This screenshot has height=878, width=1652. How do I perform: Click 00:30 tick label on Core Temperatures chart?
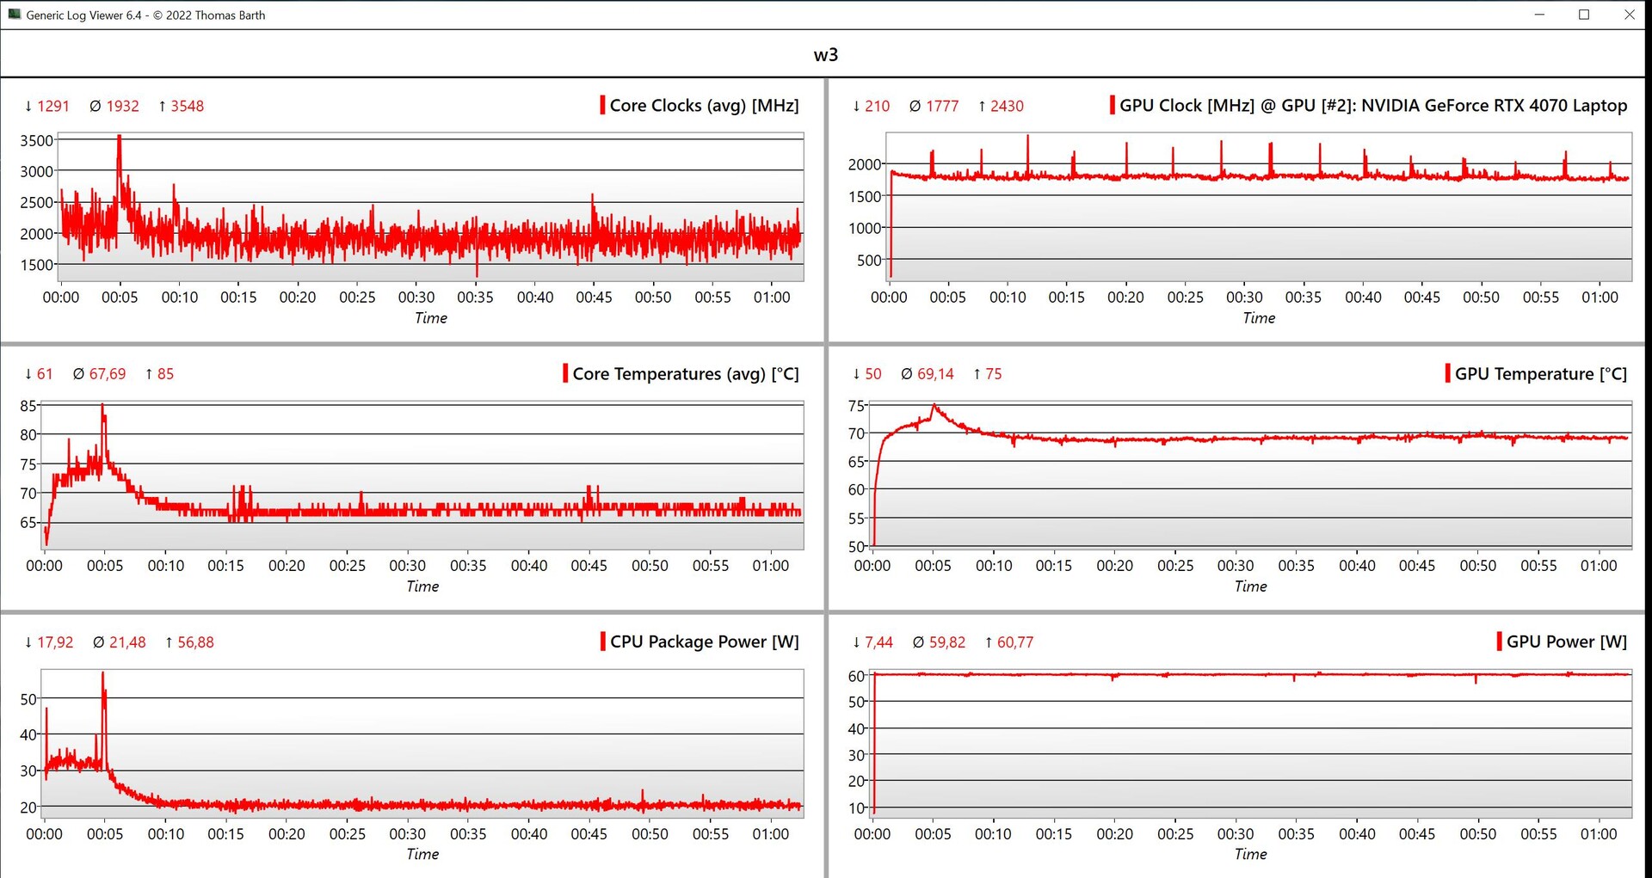pyautogui.click(x=407, y=566)
